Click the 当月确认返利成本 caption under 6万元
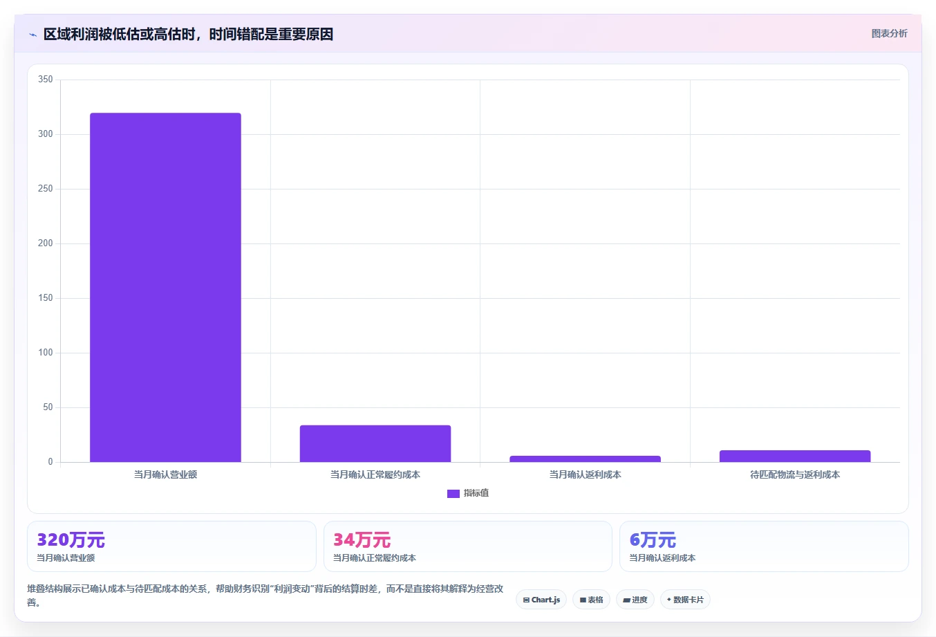The image size is (936, 637). point(662,558)
